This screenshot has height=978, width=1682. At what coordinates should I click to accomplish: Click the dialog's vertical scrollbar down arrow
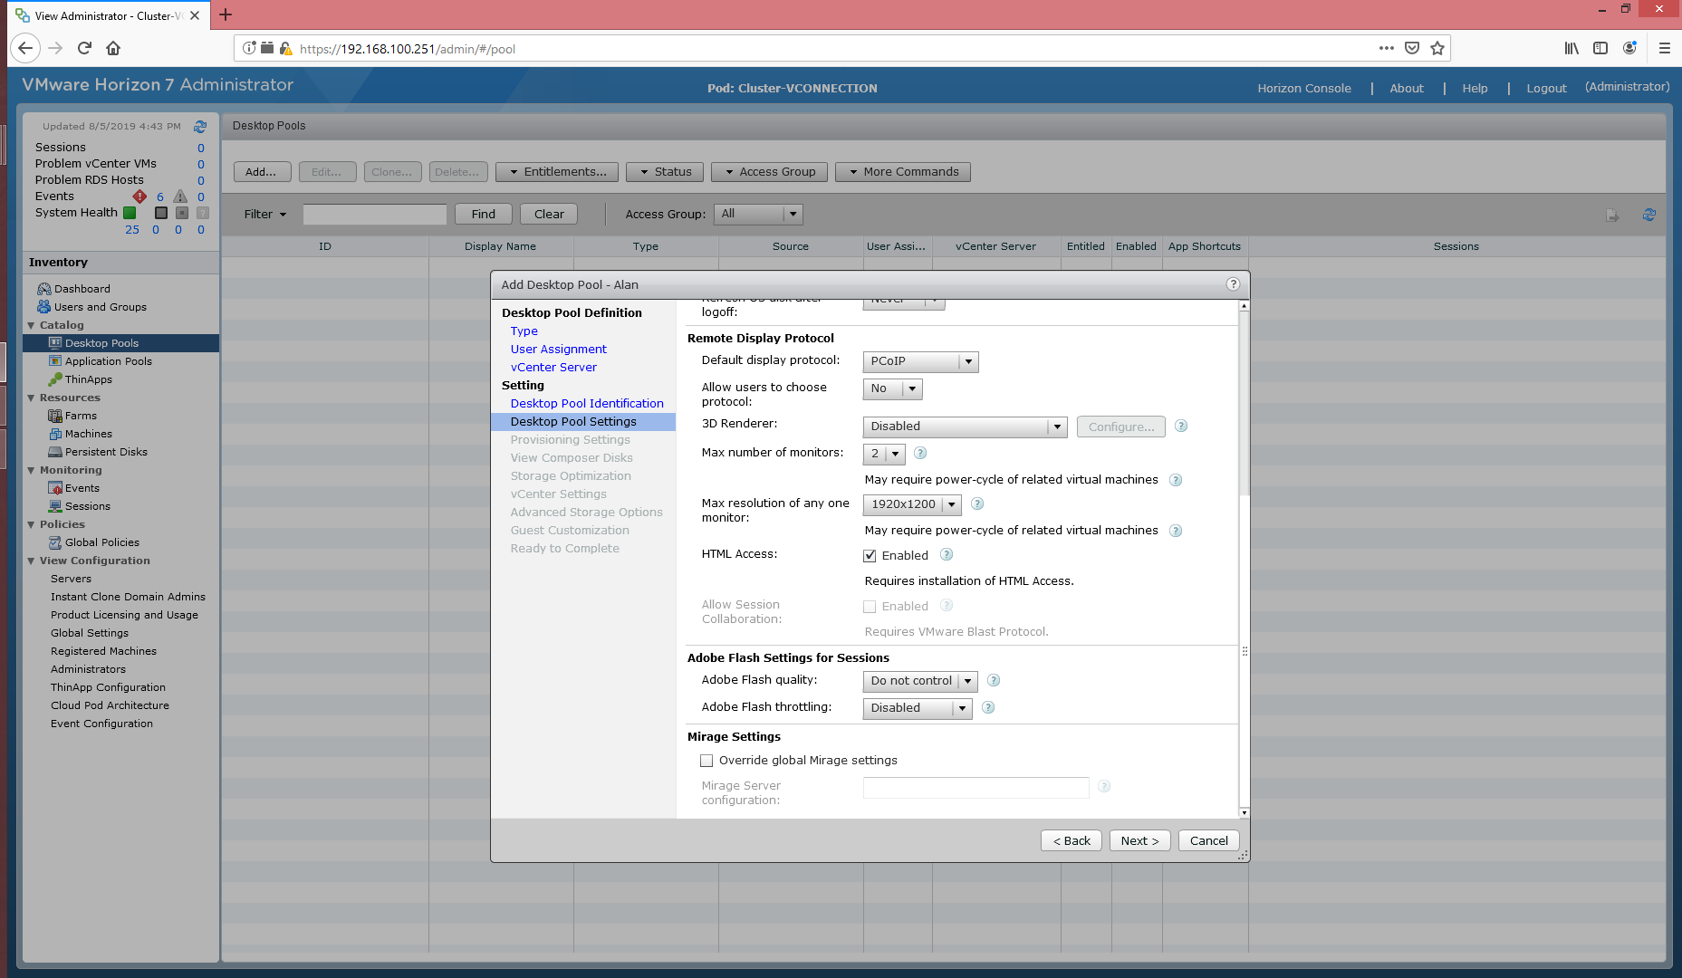(1244, 812)
